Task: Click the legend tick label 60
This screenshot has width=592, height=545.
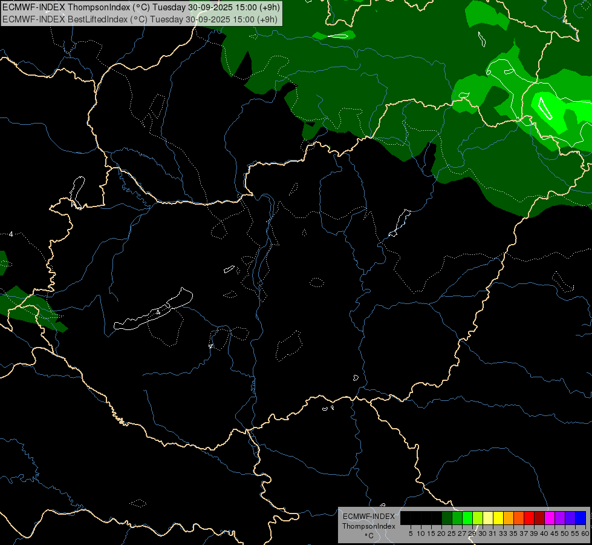Action: click(585, 533)
